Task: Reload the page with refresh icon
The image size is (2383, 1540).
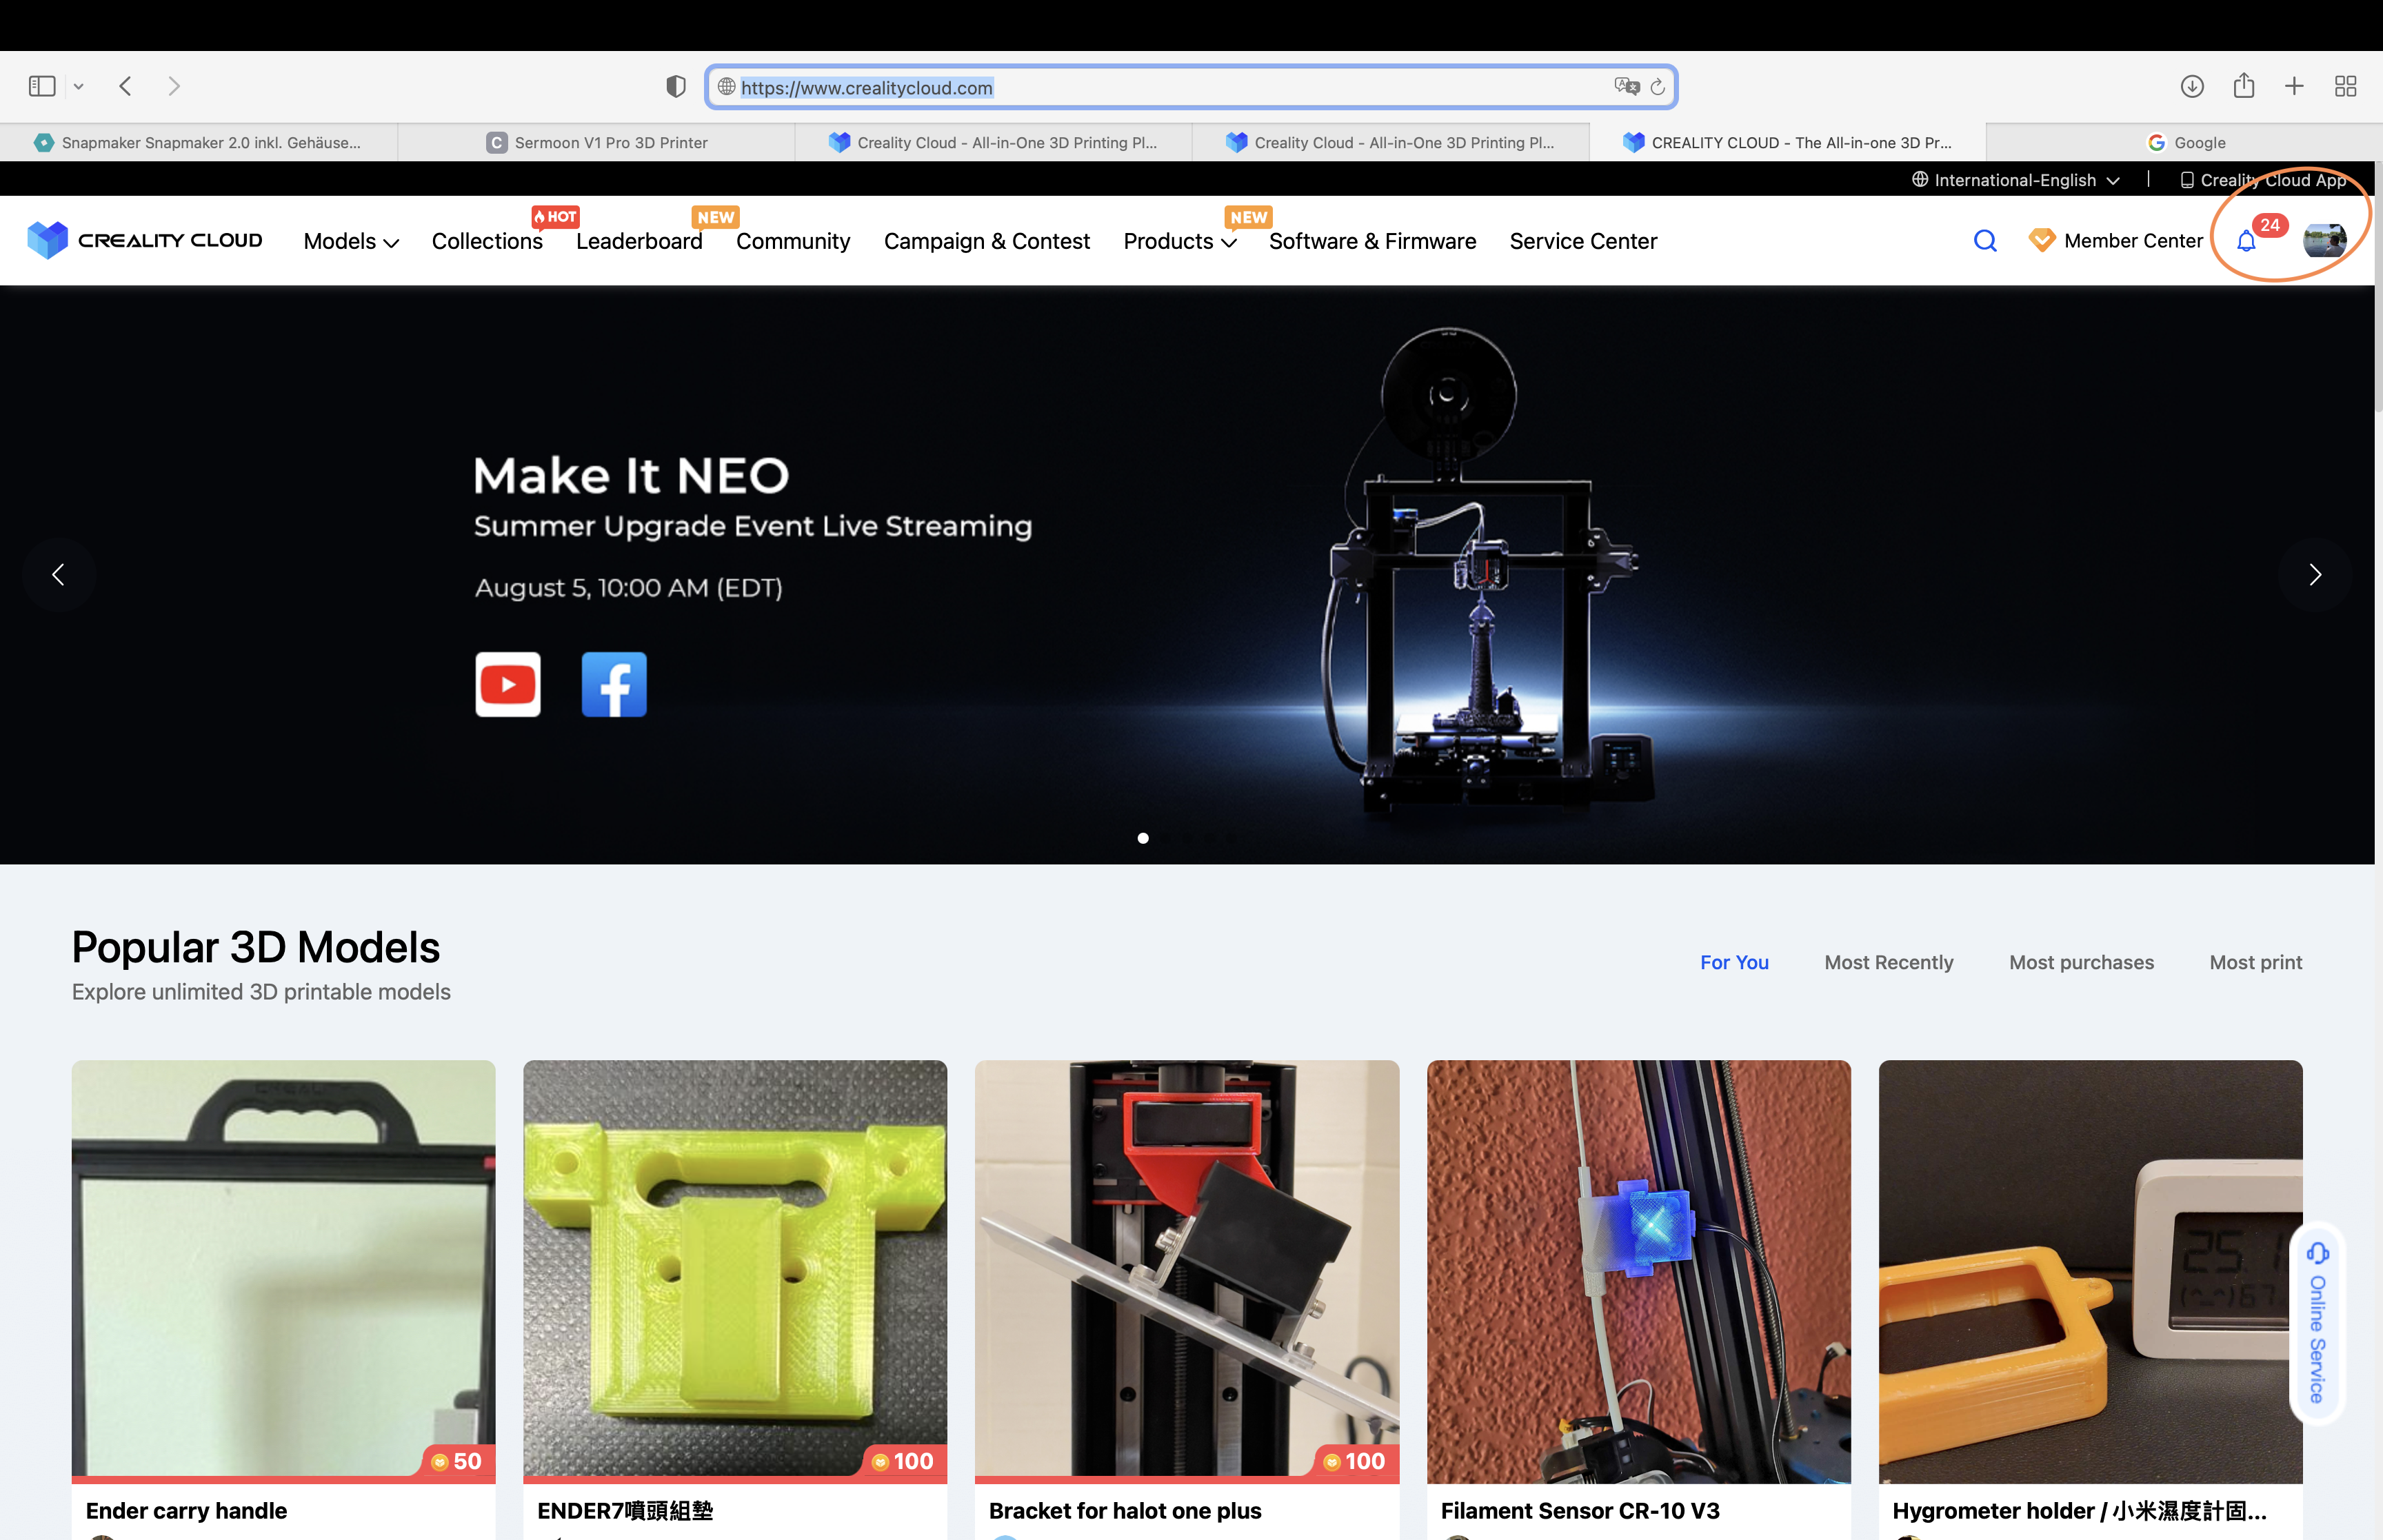Action: point(1657,87)
